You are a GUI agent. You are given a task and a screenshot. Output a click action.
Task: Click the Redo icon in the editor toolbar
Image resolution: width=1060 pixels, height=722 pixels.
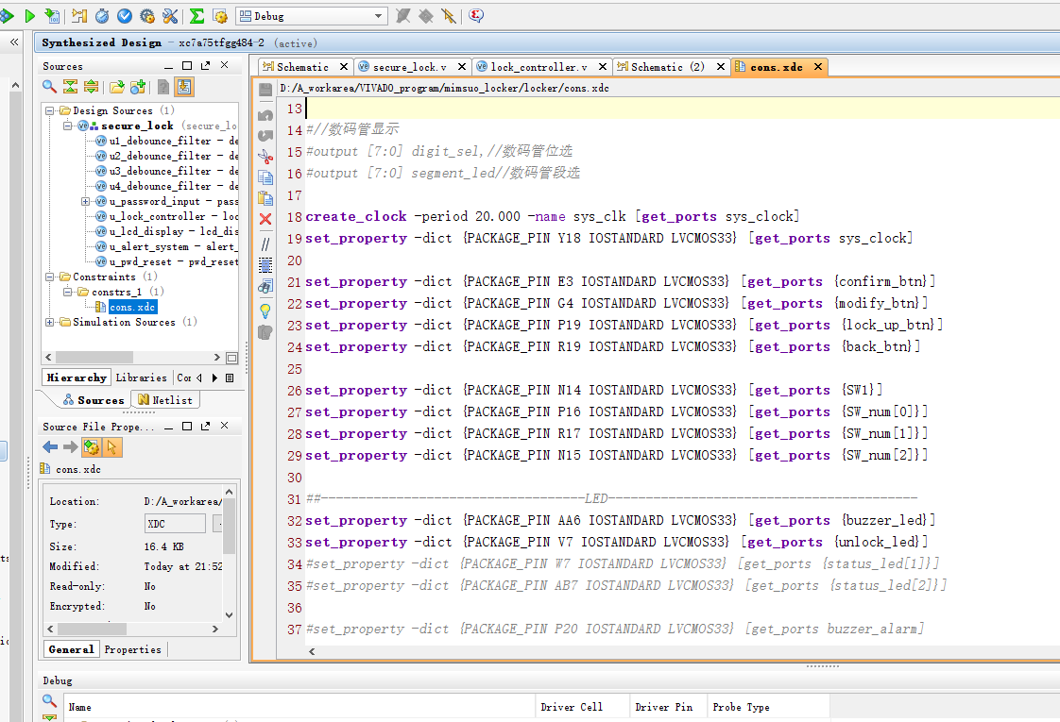(x=265, y=136)
